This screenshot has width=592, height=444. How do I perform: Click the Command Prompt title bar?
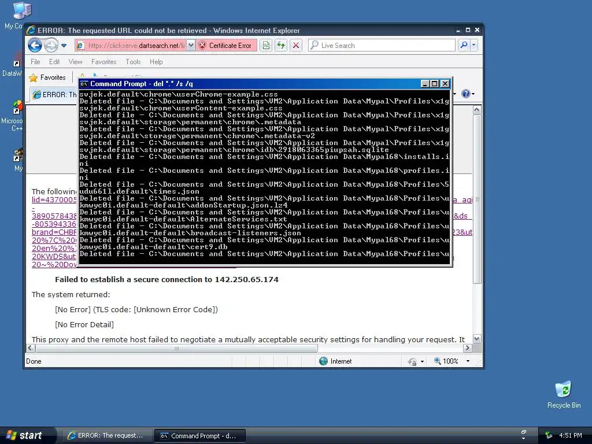[249, 84]
